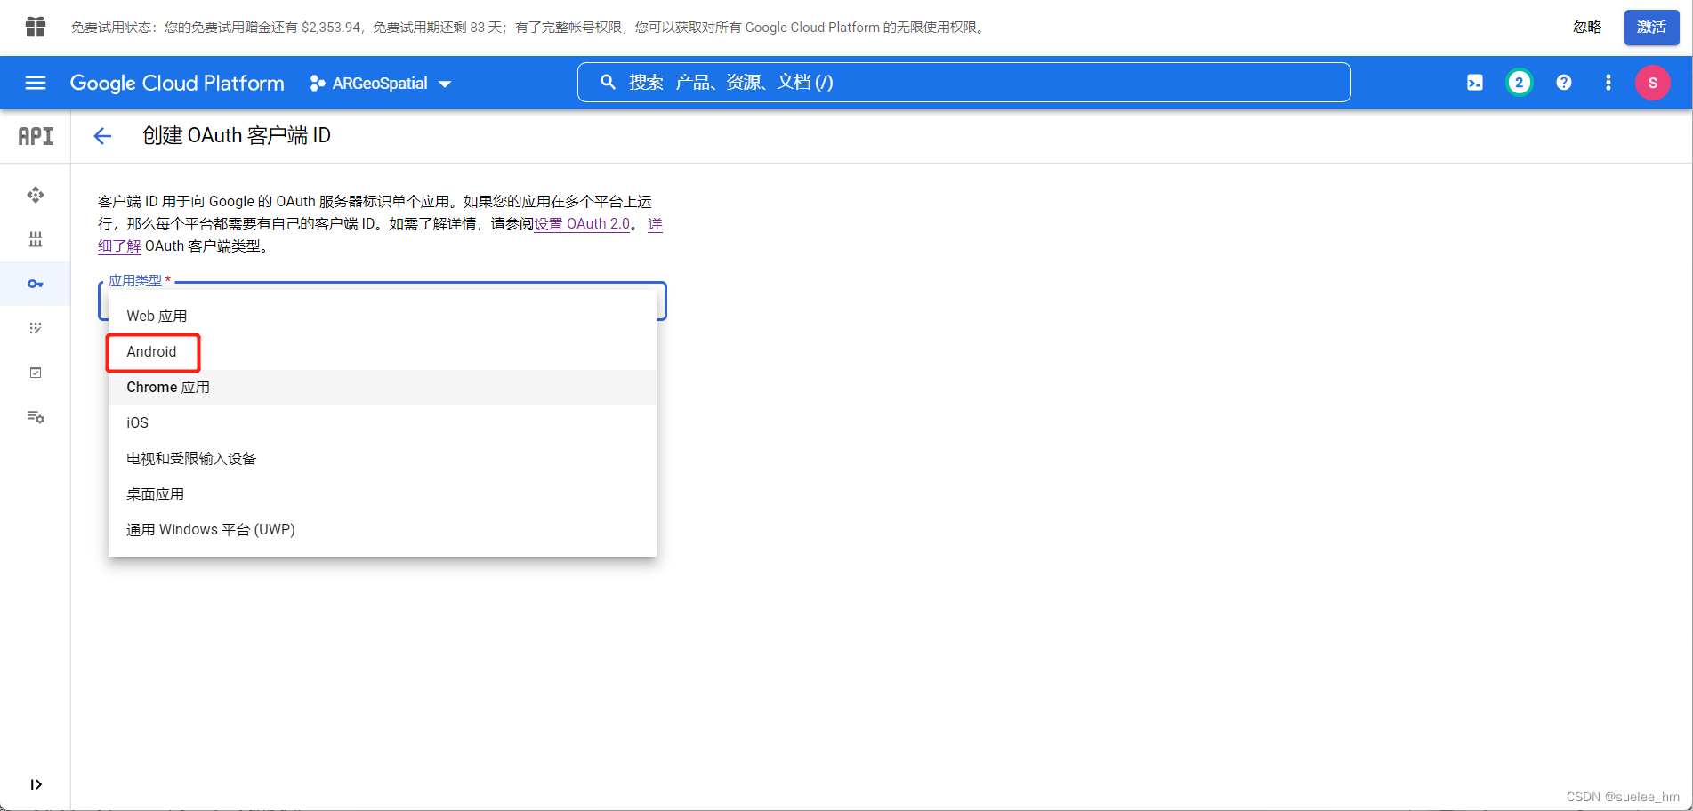1693x811 pixels.
Task: Choose iOS application type
Action: tap(383, 423)
